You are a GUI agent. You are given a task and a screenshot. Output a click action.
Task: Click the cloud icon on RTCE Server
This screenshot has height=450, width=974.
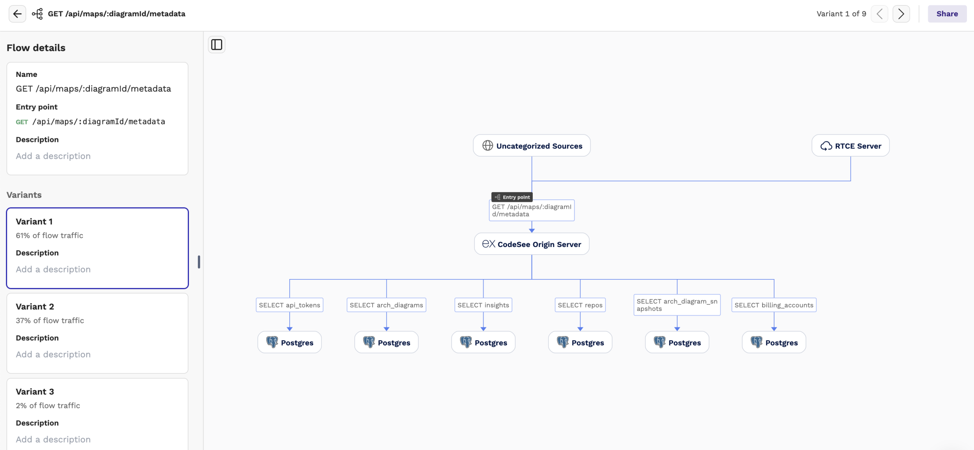coord(826,146)
